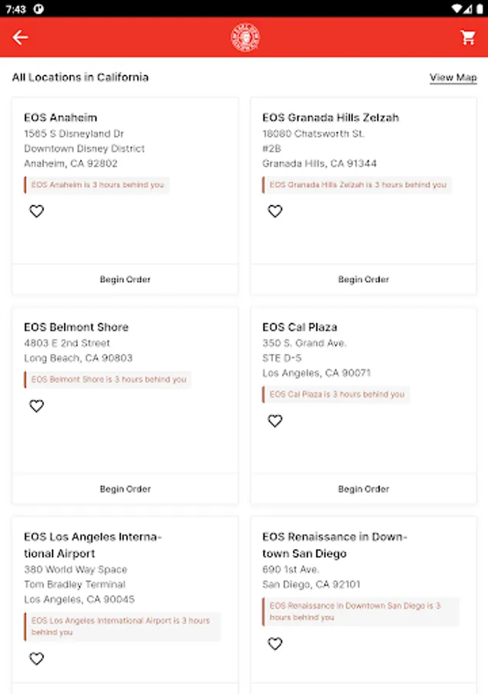Begin Order at EOS Granada Hills Zelzah

click(364, 279)
